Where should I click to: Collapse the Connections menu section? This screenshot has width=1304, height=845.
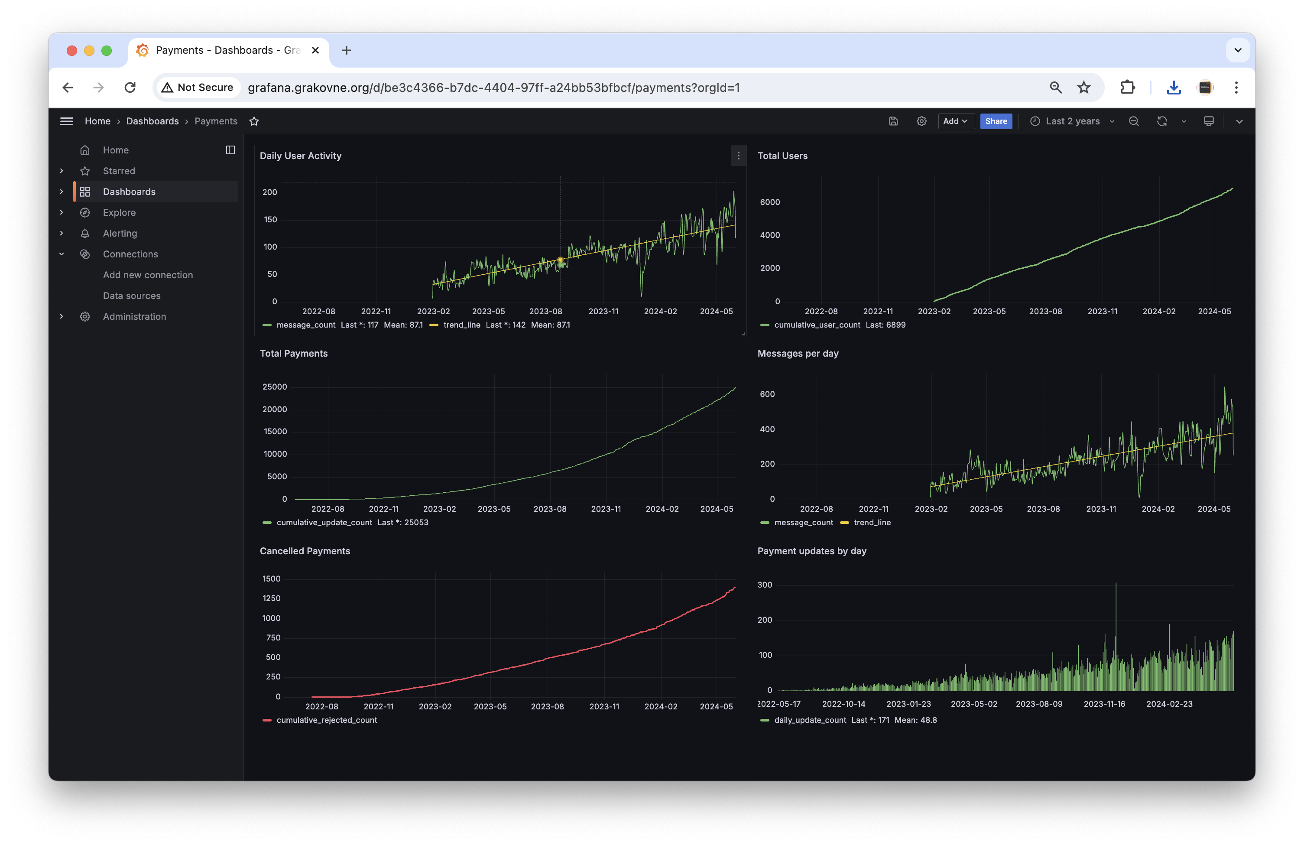[62, 254]
